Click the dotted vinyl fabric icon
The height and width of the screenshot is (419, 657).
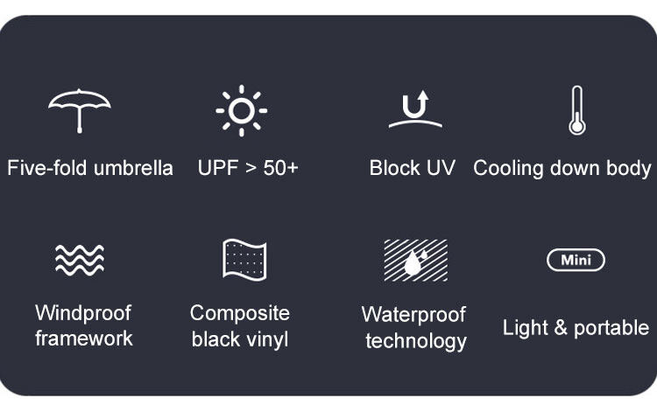244,259
